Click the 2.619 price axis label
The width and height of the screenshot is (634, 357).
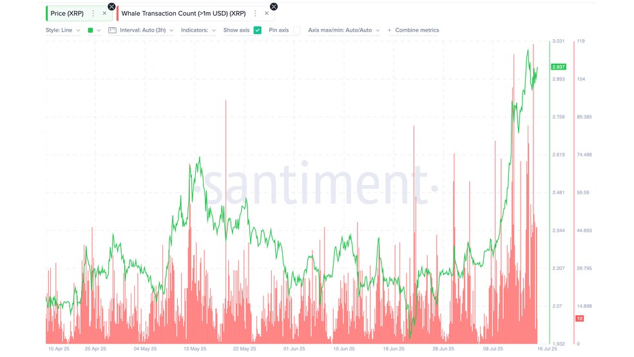pos(559,155)
